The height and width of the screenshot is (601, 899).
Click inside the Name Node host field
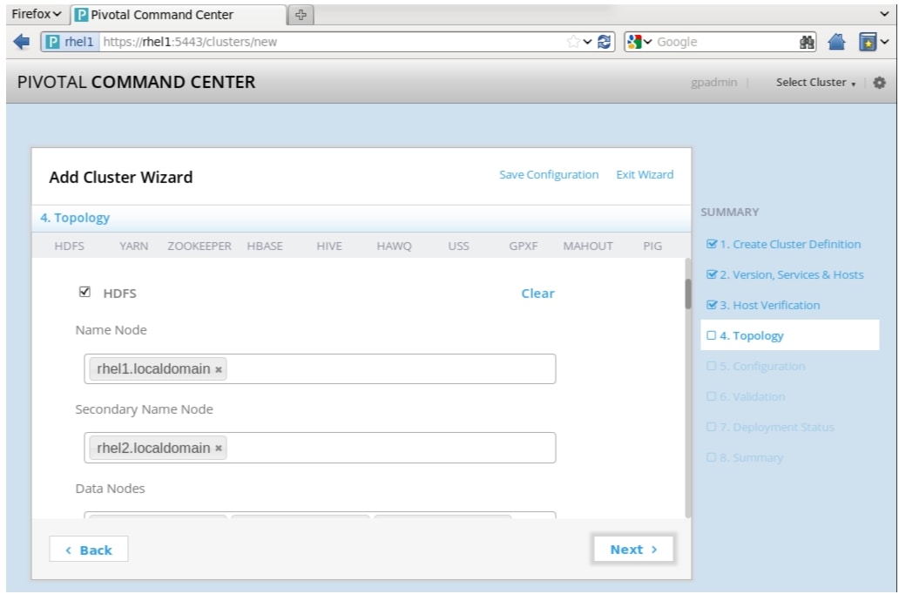320,368
